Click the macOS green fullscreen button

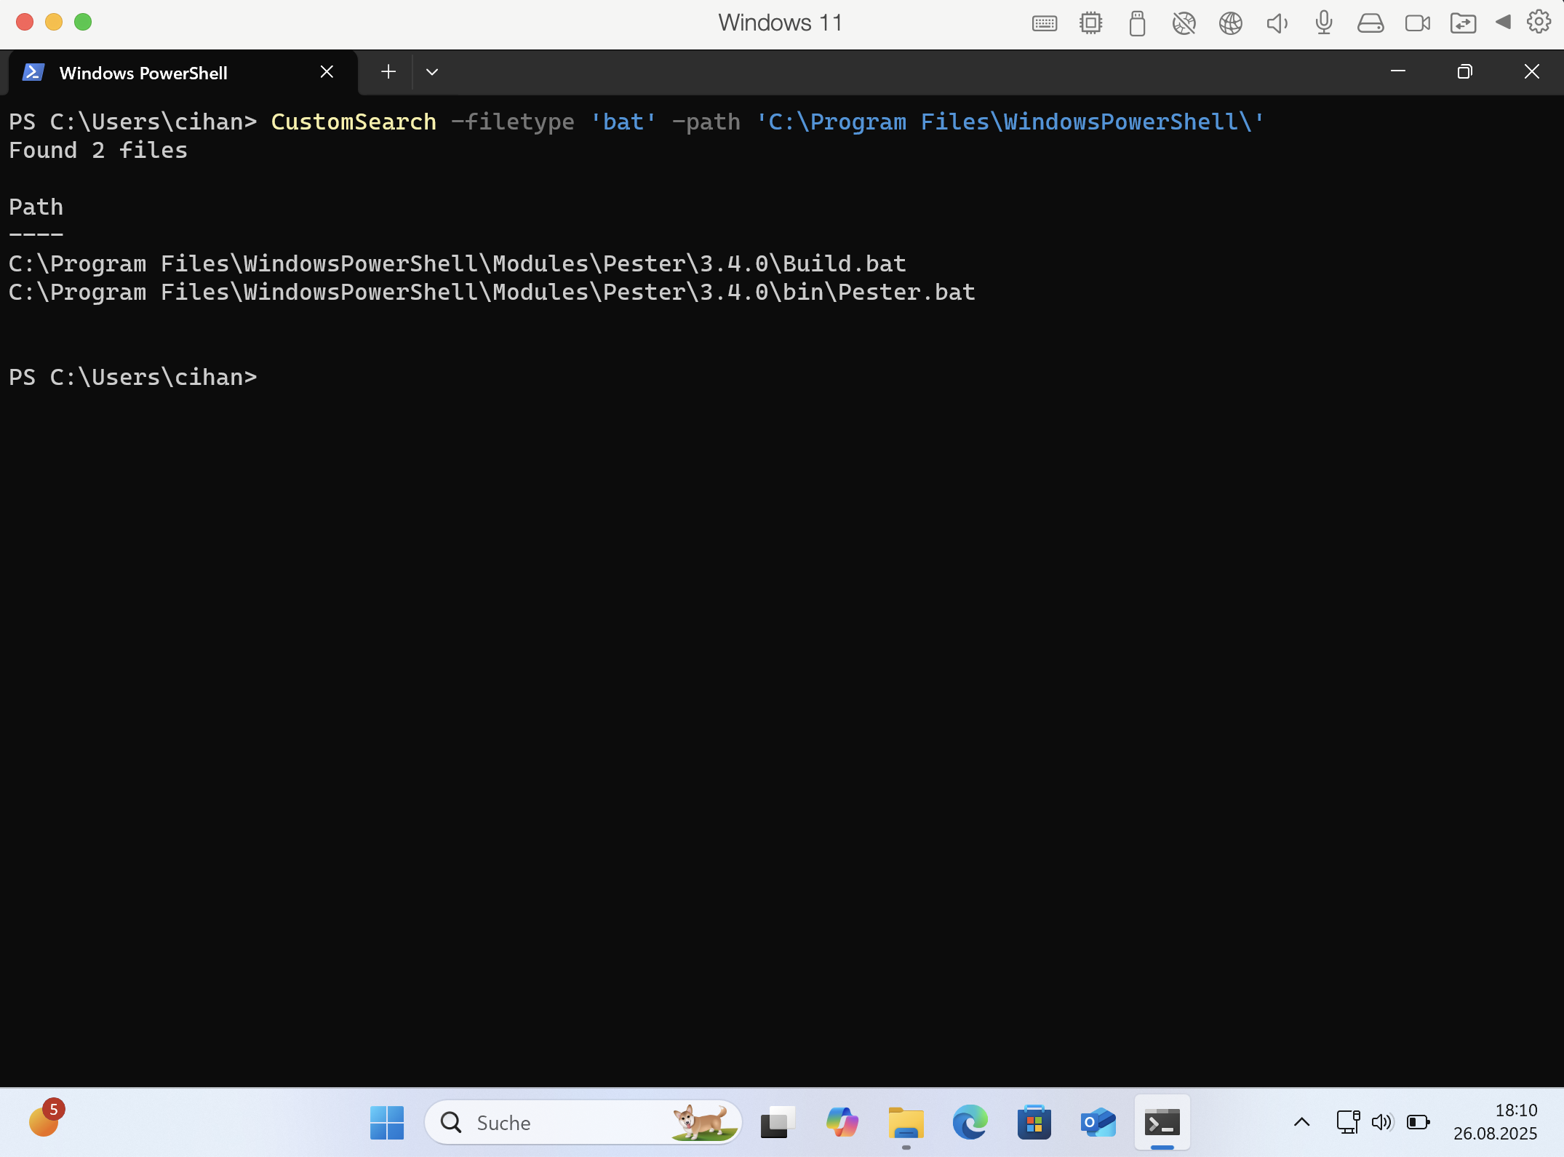[x=83, y=22]
